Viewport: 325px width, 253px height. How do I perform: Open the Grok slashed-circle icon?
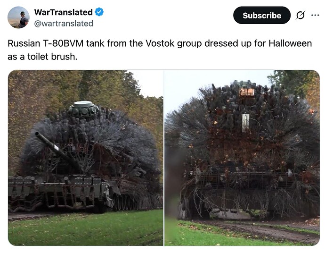[x=301, y=15]
